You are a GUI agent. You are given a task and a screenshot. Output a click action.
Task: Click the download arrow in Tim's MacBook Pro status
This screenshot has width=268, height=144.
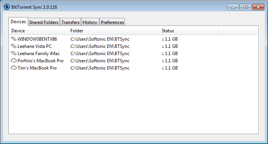click(x=163, y=68)
